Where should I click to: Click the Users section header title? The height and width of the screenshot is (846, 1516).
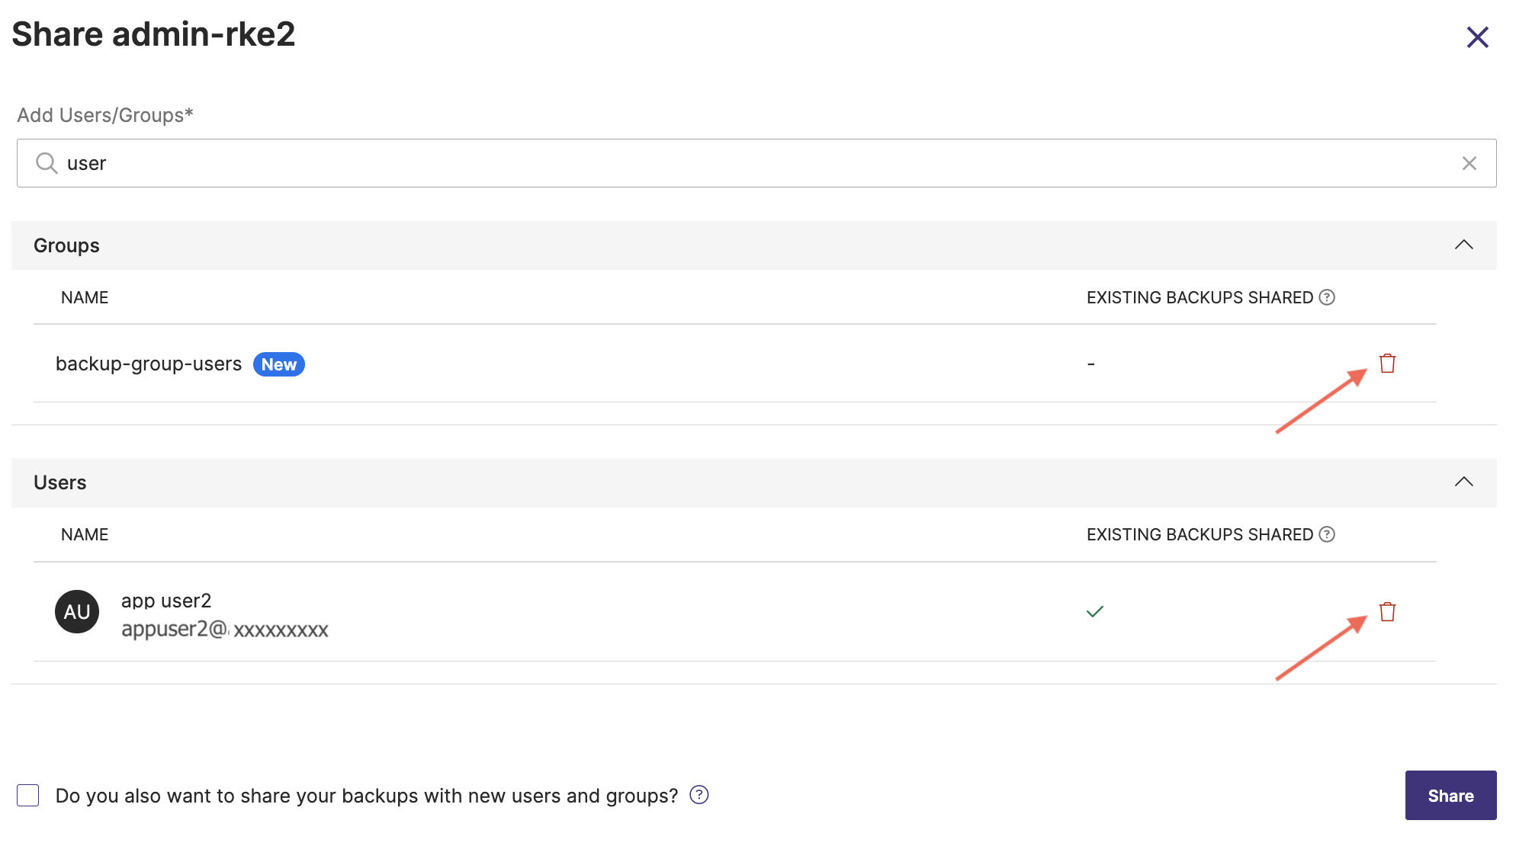(x=59, y=482)
